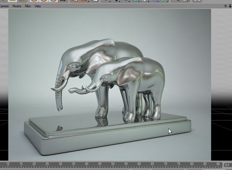
Task: Open the Mostra menu
Action: [x=17, y=6]
